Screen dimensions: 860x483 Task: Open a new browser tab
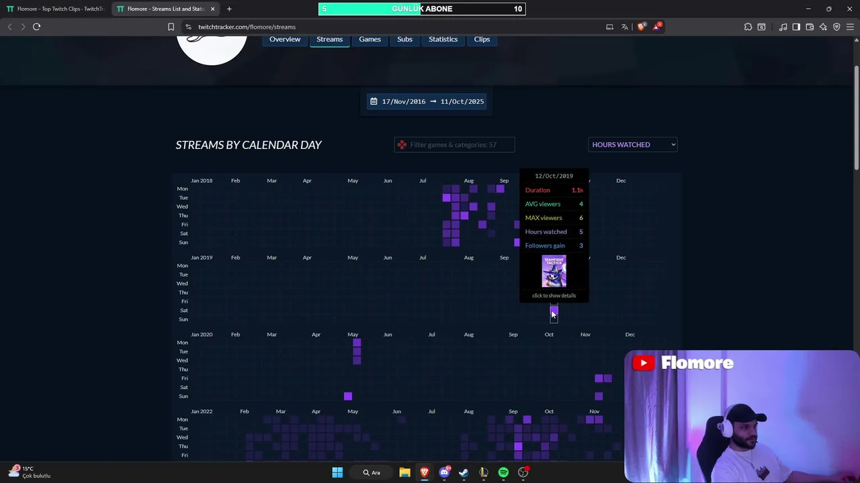click(x=229, y=9)
